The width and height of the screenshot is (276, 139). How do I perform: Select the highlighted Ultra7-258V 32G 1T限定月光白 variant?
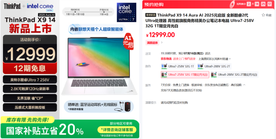185,75
